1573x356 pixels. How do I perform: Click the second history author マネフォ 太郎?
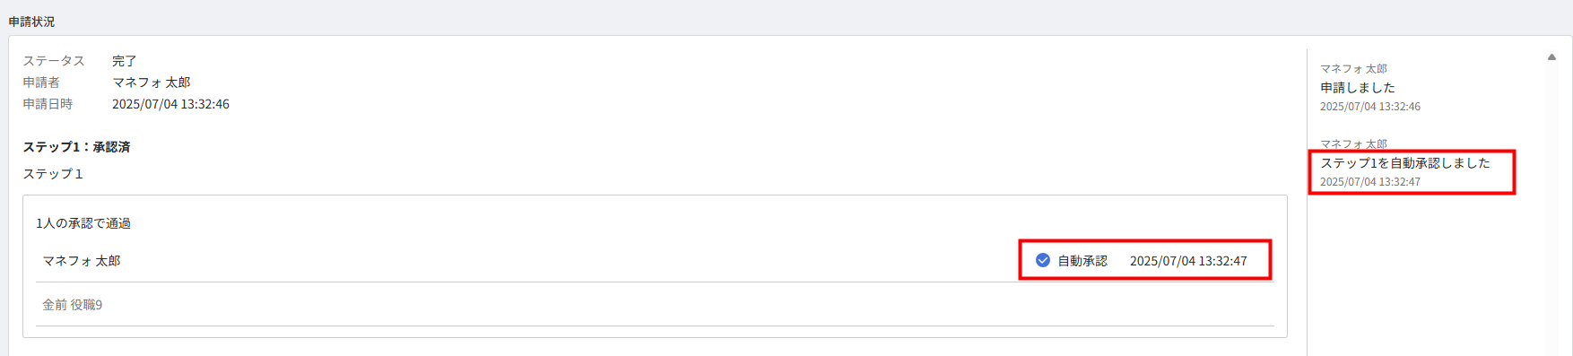1353,143
